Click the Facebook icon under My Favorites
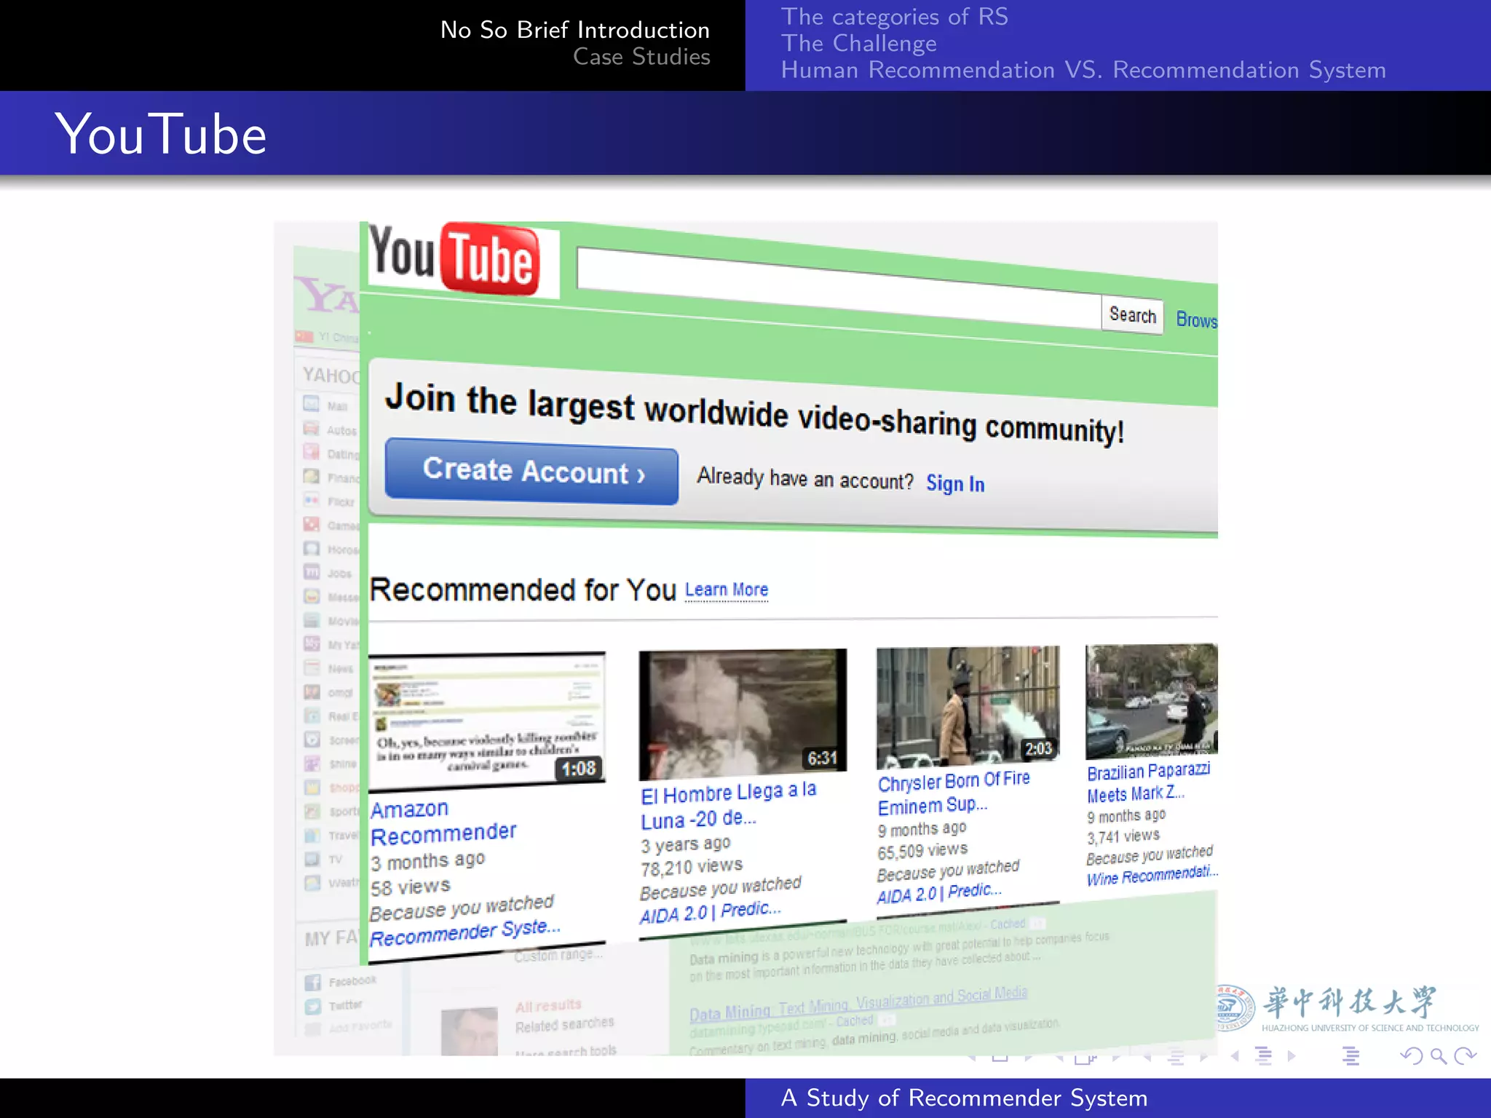1491x1118 pixels. tap(312, 983)
